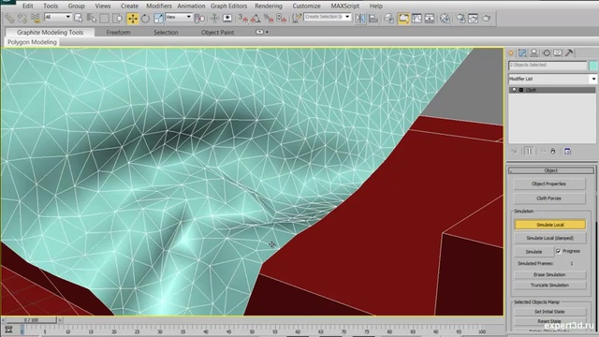Click the Object Properties button
This screenshot has width=599, height=337.
(549, 183)
